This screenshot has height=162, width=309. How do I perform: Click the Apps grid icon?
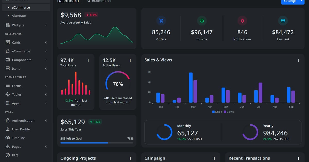pos(7,103)
